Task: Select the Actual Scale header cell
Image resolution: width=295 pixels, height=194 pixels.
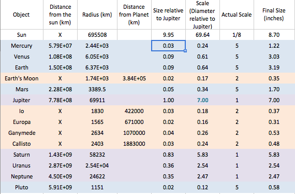Action: coord(237,15)
